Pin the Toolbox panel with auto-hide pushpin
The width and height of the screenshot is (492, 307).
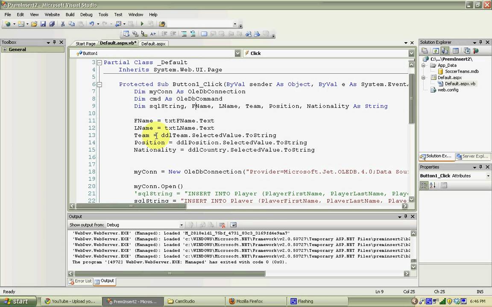click(x=54, y=42)
